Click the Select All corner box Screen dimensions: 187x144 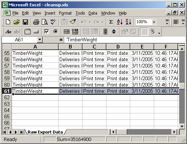pos(7,47)
